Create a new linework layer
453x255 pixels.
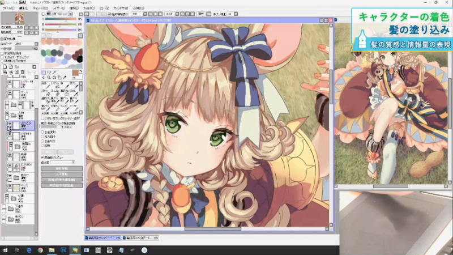11,67
